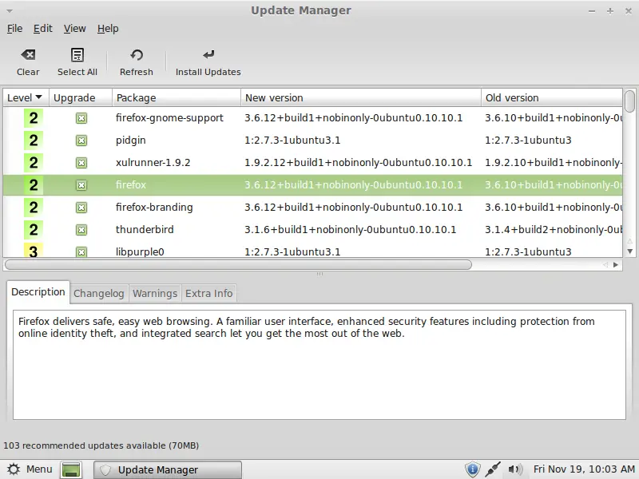Image resolution: width=639 pixels, height=479 pixels.
Task: Click level 2 badge for pidgin
Action: [34, 141]
